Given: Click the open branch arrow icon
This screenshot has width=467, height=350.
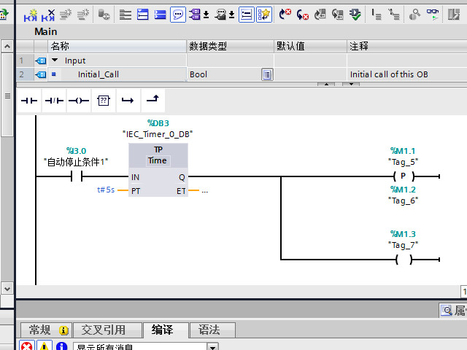Looking at the screenshot, I should click(128, 101).
